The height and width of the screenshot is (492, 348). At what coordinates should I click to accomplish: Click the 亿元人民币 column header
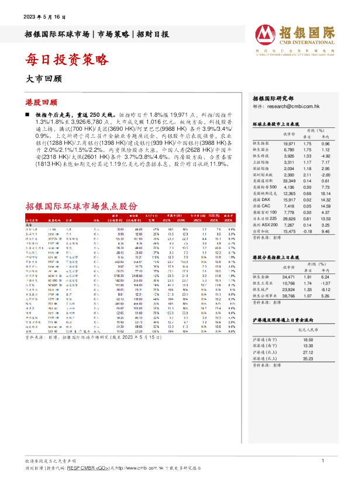[x=308, y=330]
